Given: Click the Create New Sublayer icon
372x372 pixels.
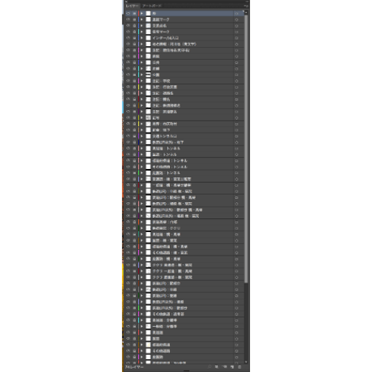Looking at the screenshot, I should 224,367.
